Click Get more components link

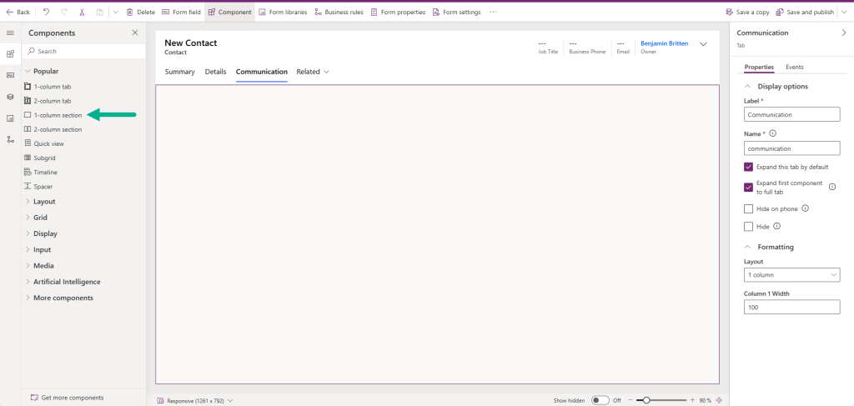[x=72, y=398]
